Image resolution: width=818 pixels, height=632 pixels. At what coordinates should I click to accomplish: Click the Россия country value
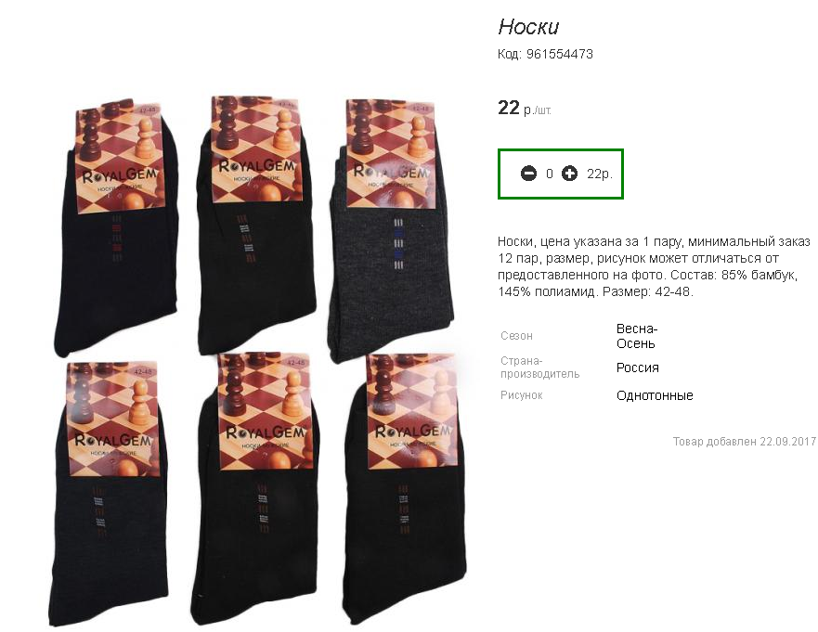pos(638,368)
